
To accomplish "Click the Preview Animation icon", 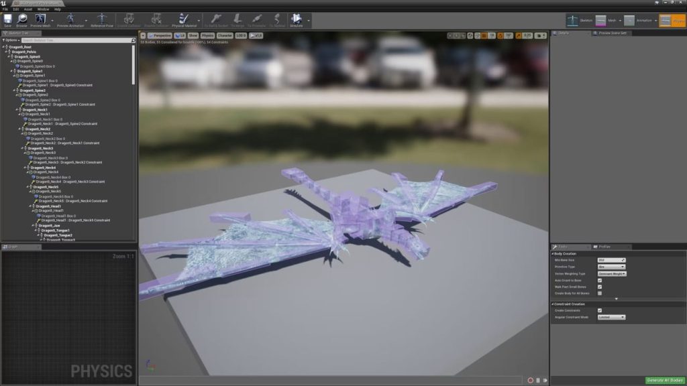I will coord(71,19).
